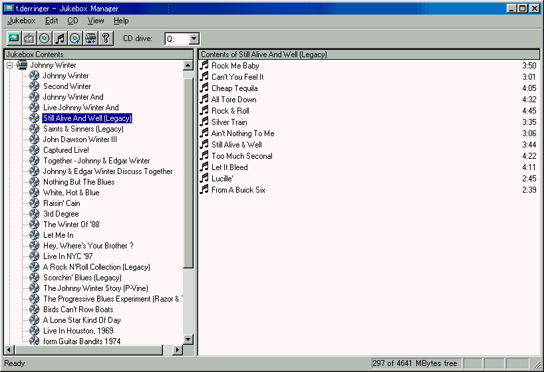Click the disc icon beside Captured Live!

coord(35,150)
